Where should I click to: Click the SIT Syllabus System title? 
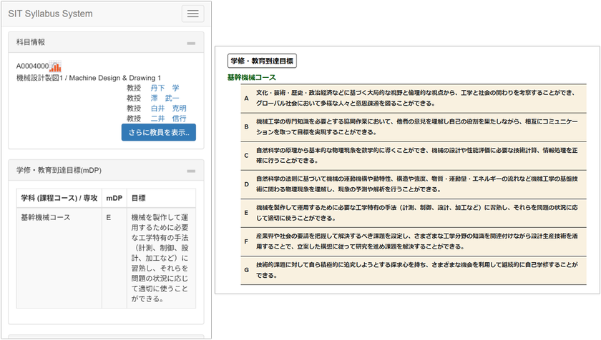pos(50,14)
